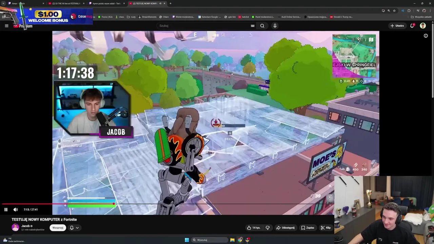434x244 pixels.
Task: Open the ujeb link bookmark
Action: click(x=230, y=17)
